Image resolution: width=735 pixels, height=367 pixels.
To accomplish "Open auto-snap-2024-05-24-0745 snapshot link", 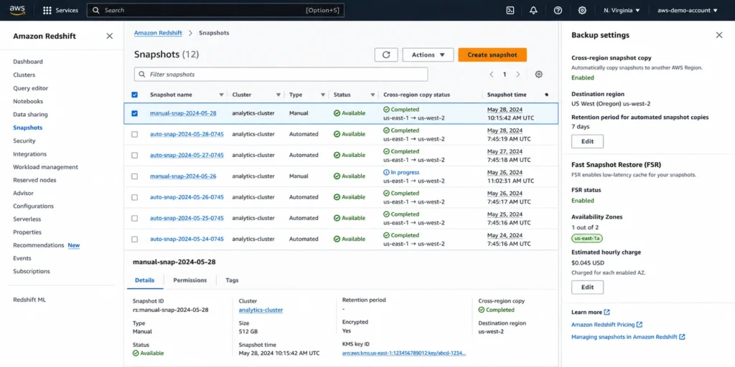I will 187,239.
